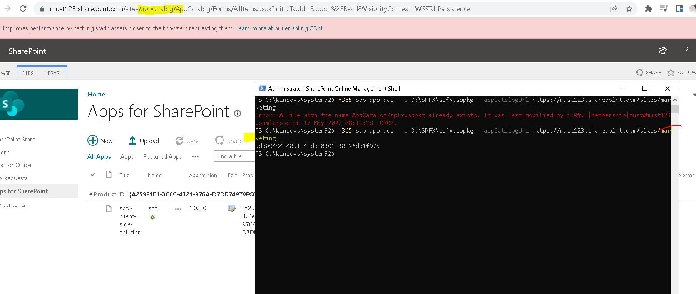This screenshot has width=696, height=294.
Task: Click the browser forward arrow
Action: 7,8
